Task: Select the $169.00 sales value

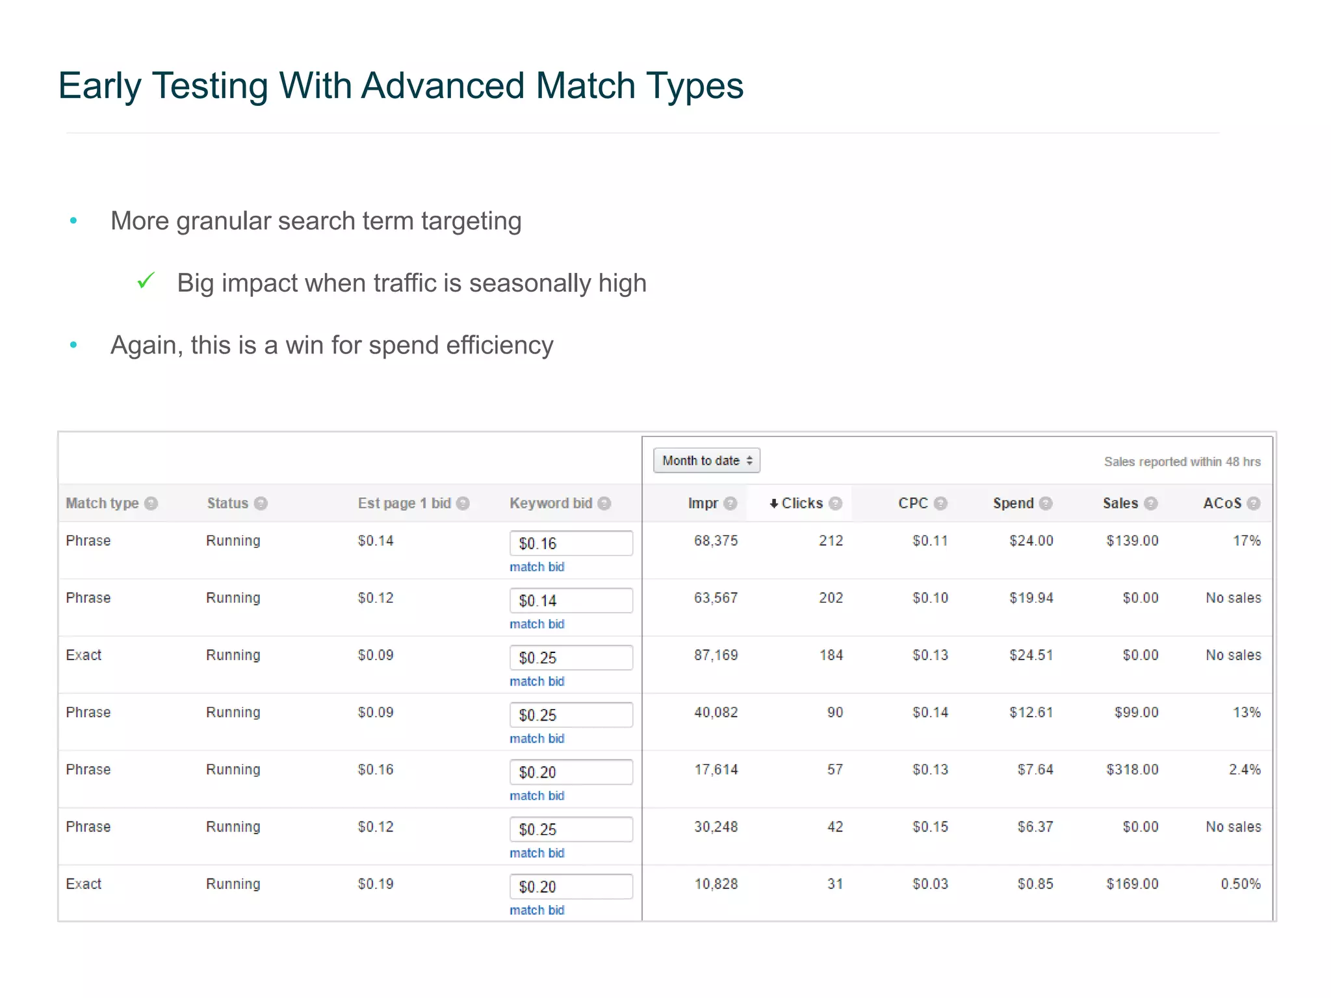Action: point(1132,884)
